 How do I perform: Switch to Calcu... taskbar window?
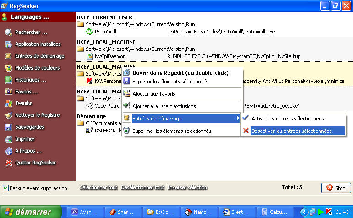275,212
